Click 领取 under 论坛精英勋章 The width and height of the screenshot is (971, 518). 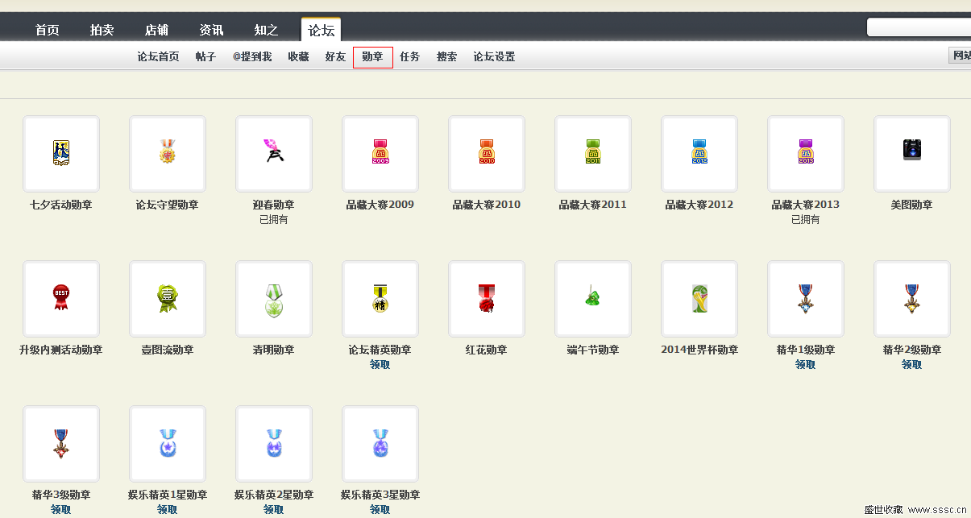click(380, 365)
